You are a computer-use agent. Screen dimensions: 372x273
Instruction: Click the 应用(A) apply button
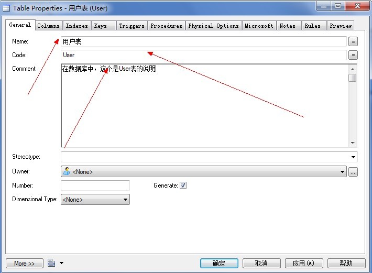[x=303, y=263]
